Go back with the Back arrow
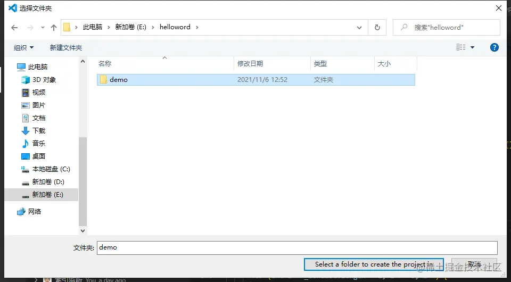 click(x=14, y=28)
